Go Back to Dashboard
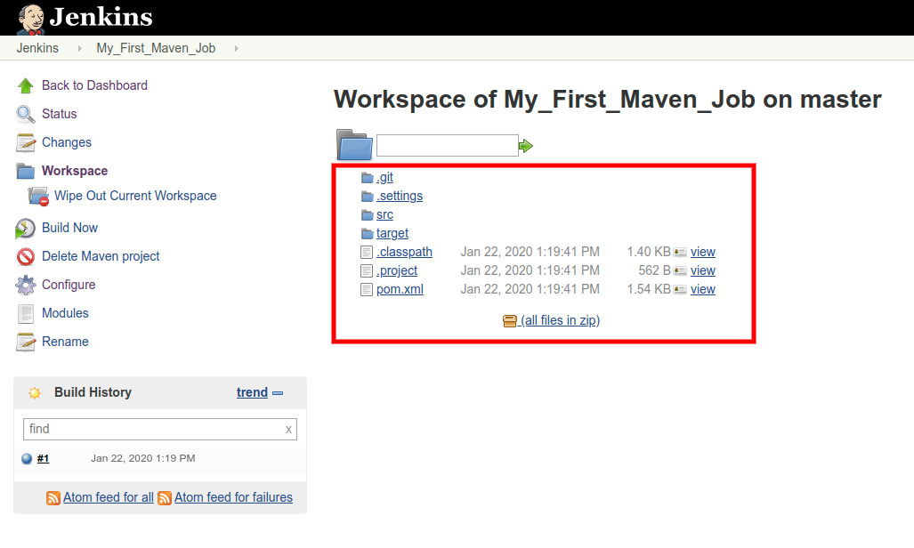 (94, 85)
